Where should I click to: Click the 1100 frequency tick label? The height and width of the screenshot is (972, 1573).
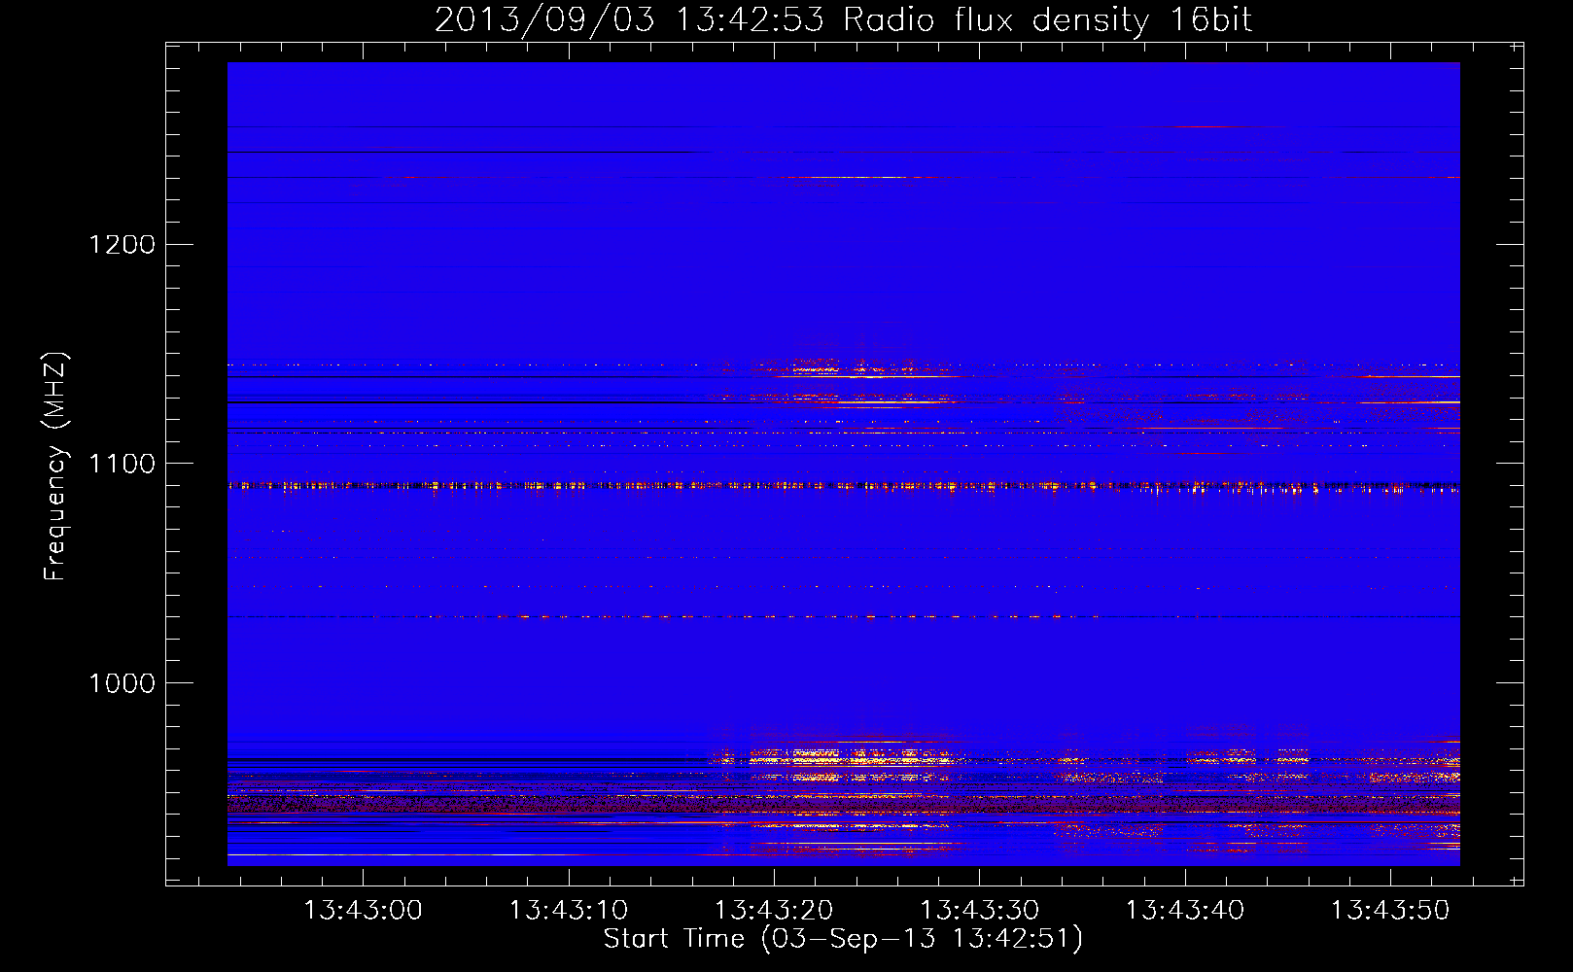click(122, 464)
